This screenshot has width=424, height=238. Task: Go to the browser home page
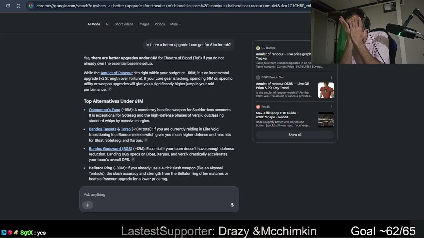pos(19,6)
